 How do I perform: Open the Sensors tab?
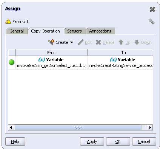[75, 31]
